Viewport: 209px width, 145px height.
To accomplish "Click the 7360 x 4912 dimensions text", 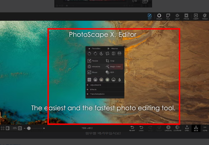I will (x=87, y=128).
